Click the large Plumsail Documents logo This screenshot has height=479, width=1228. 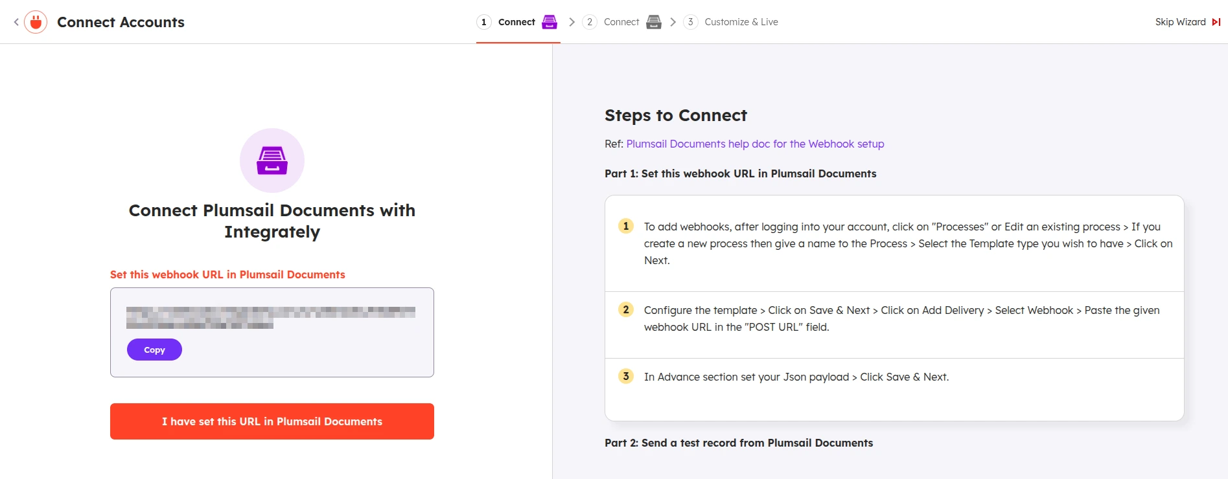(x=272, y=161)
